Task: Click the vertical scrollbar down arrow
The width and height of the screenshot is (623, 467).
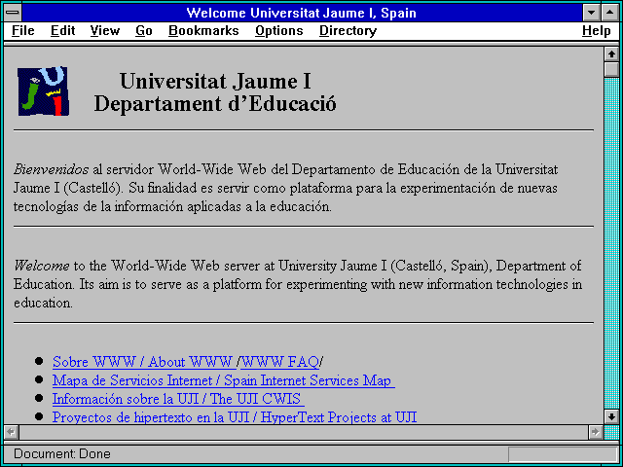Action: coord(611,417)
